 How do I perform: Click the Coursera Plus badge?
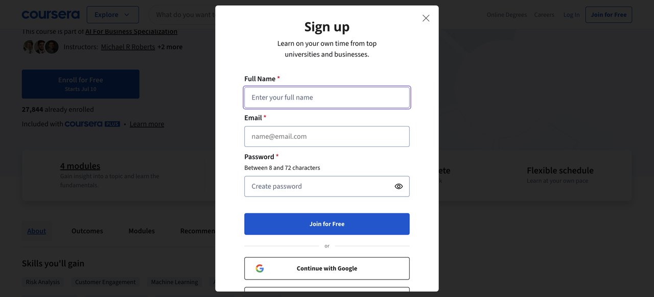pyautogui.click(x=92, y=124)
